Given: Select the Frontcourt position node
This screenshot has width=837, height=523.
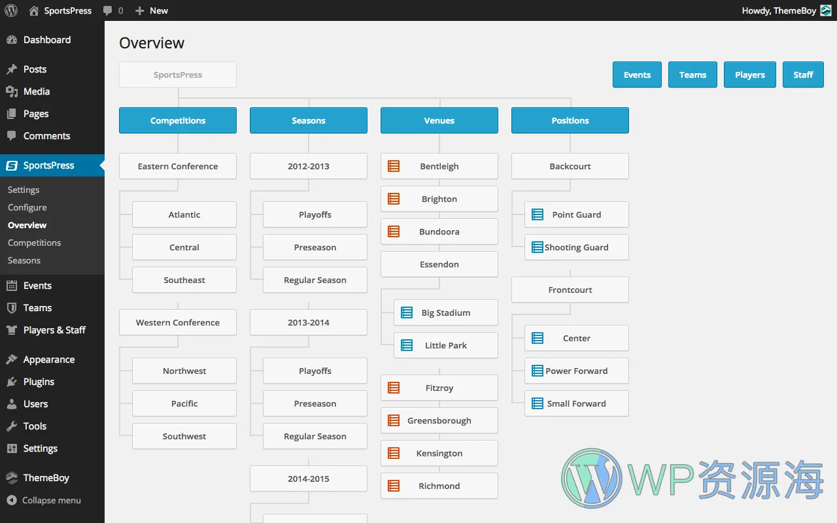Looking at the screenshot, I should point(570,290).
